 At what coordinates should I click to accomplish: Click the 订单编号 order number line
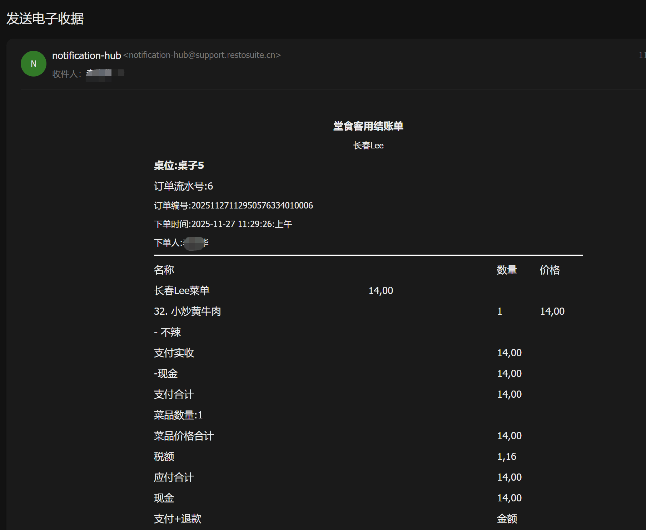coord(233,205)
